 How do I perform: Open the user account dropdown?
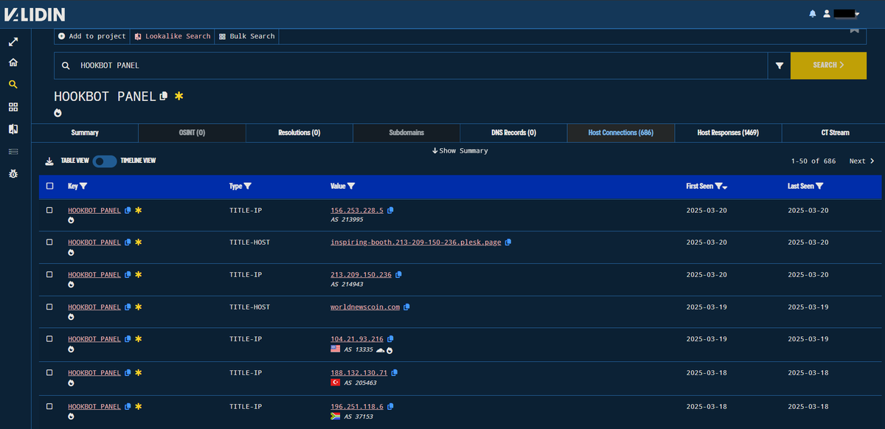coord(842,13)
